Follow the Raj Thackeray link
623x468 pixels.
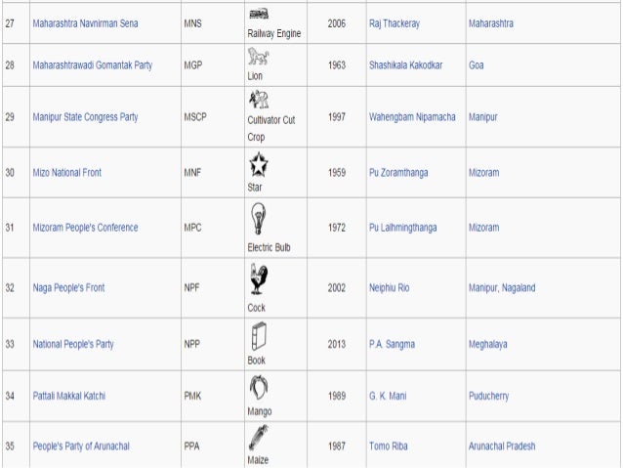(395, 23)
